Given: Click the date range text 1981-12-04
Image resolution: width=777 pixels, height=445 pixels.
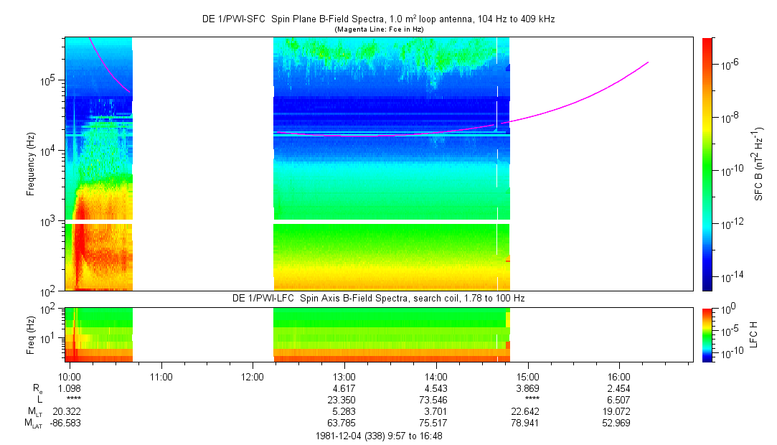Looking at the screenshot, I should point(378,436).
